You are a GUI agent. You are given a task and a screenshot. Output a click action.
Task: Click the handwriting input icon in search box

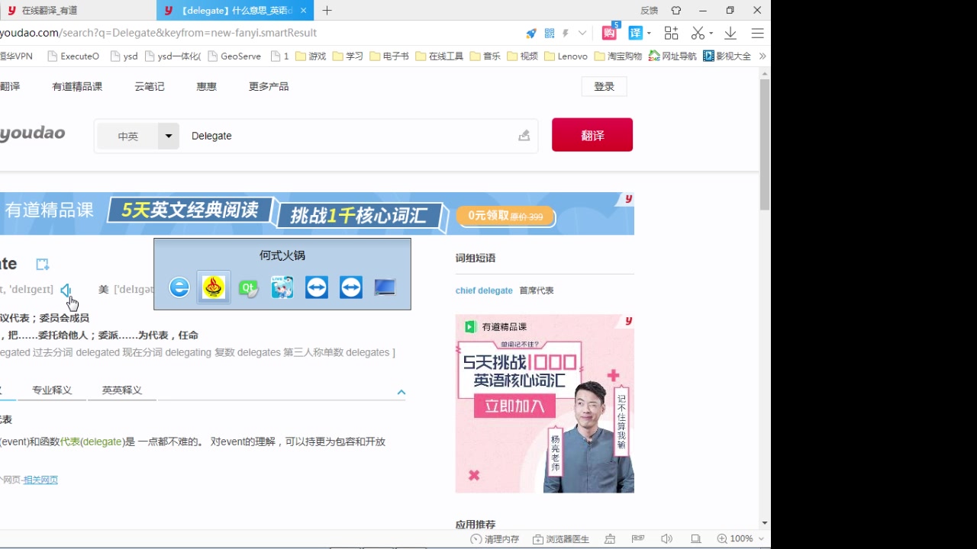(x=524, y=136)
